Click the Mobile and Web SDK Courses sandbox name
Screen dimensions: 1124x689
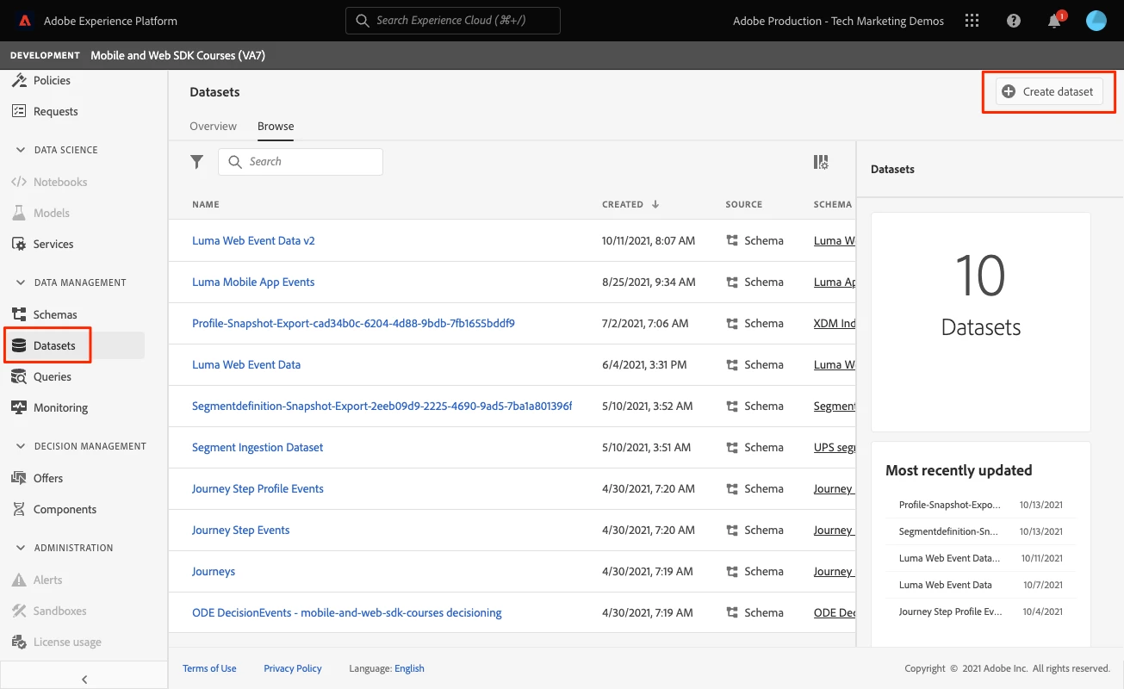tap(177, 55)
